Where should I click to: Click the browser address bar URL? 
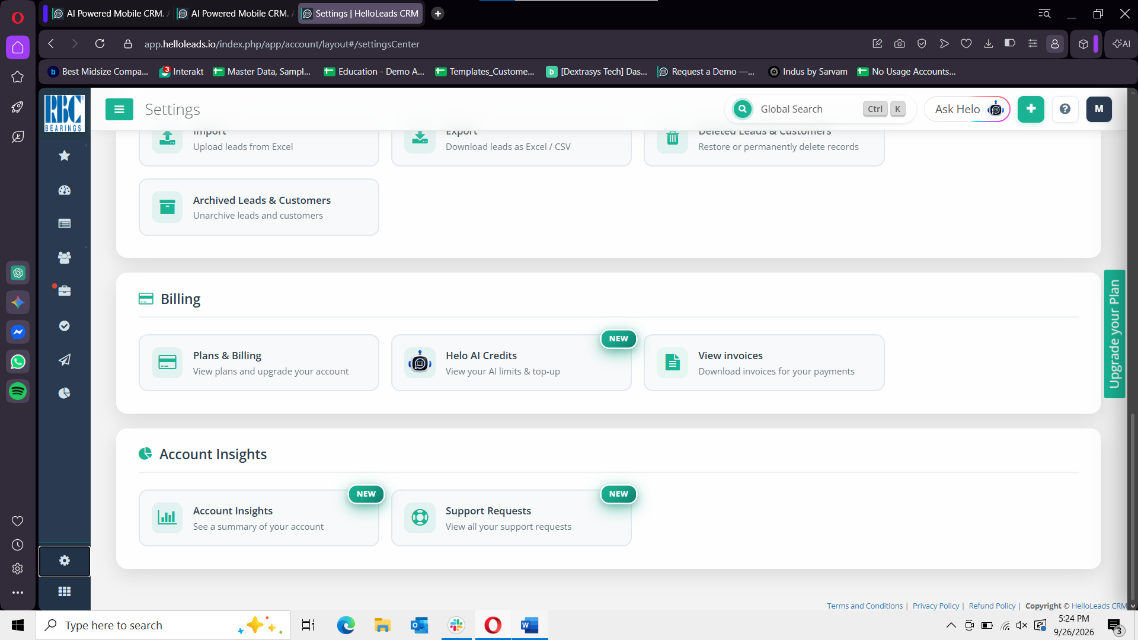282,44
